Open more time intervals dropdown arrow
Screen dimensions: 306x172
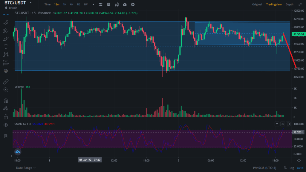(93, 4)
